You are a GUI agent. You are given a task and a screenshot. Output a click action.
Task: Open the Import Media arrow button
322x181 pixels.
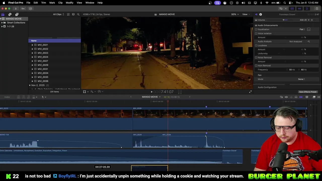(x=16, y=9)
